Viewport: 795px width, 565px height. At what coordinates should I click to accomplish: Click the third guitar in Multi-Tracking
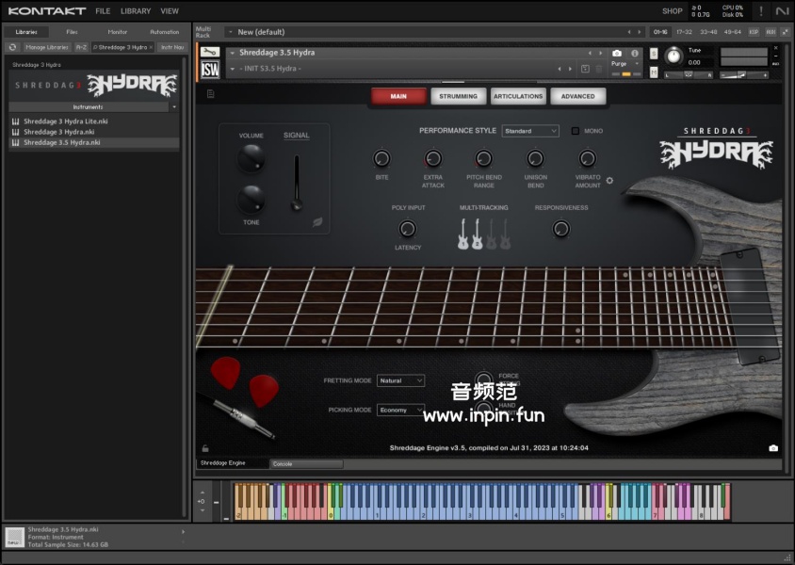click(491, 234)
